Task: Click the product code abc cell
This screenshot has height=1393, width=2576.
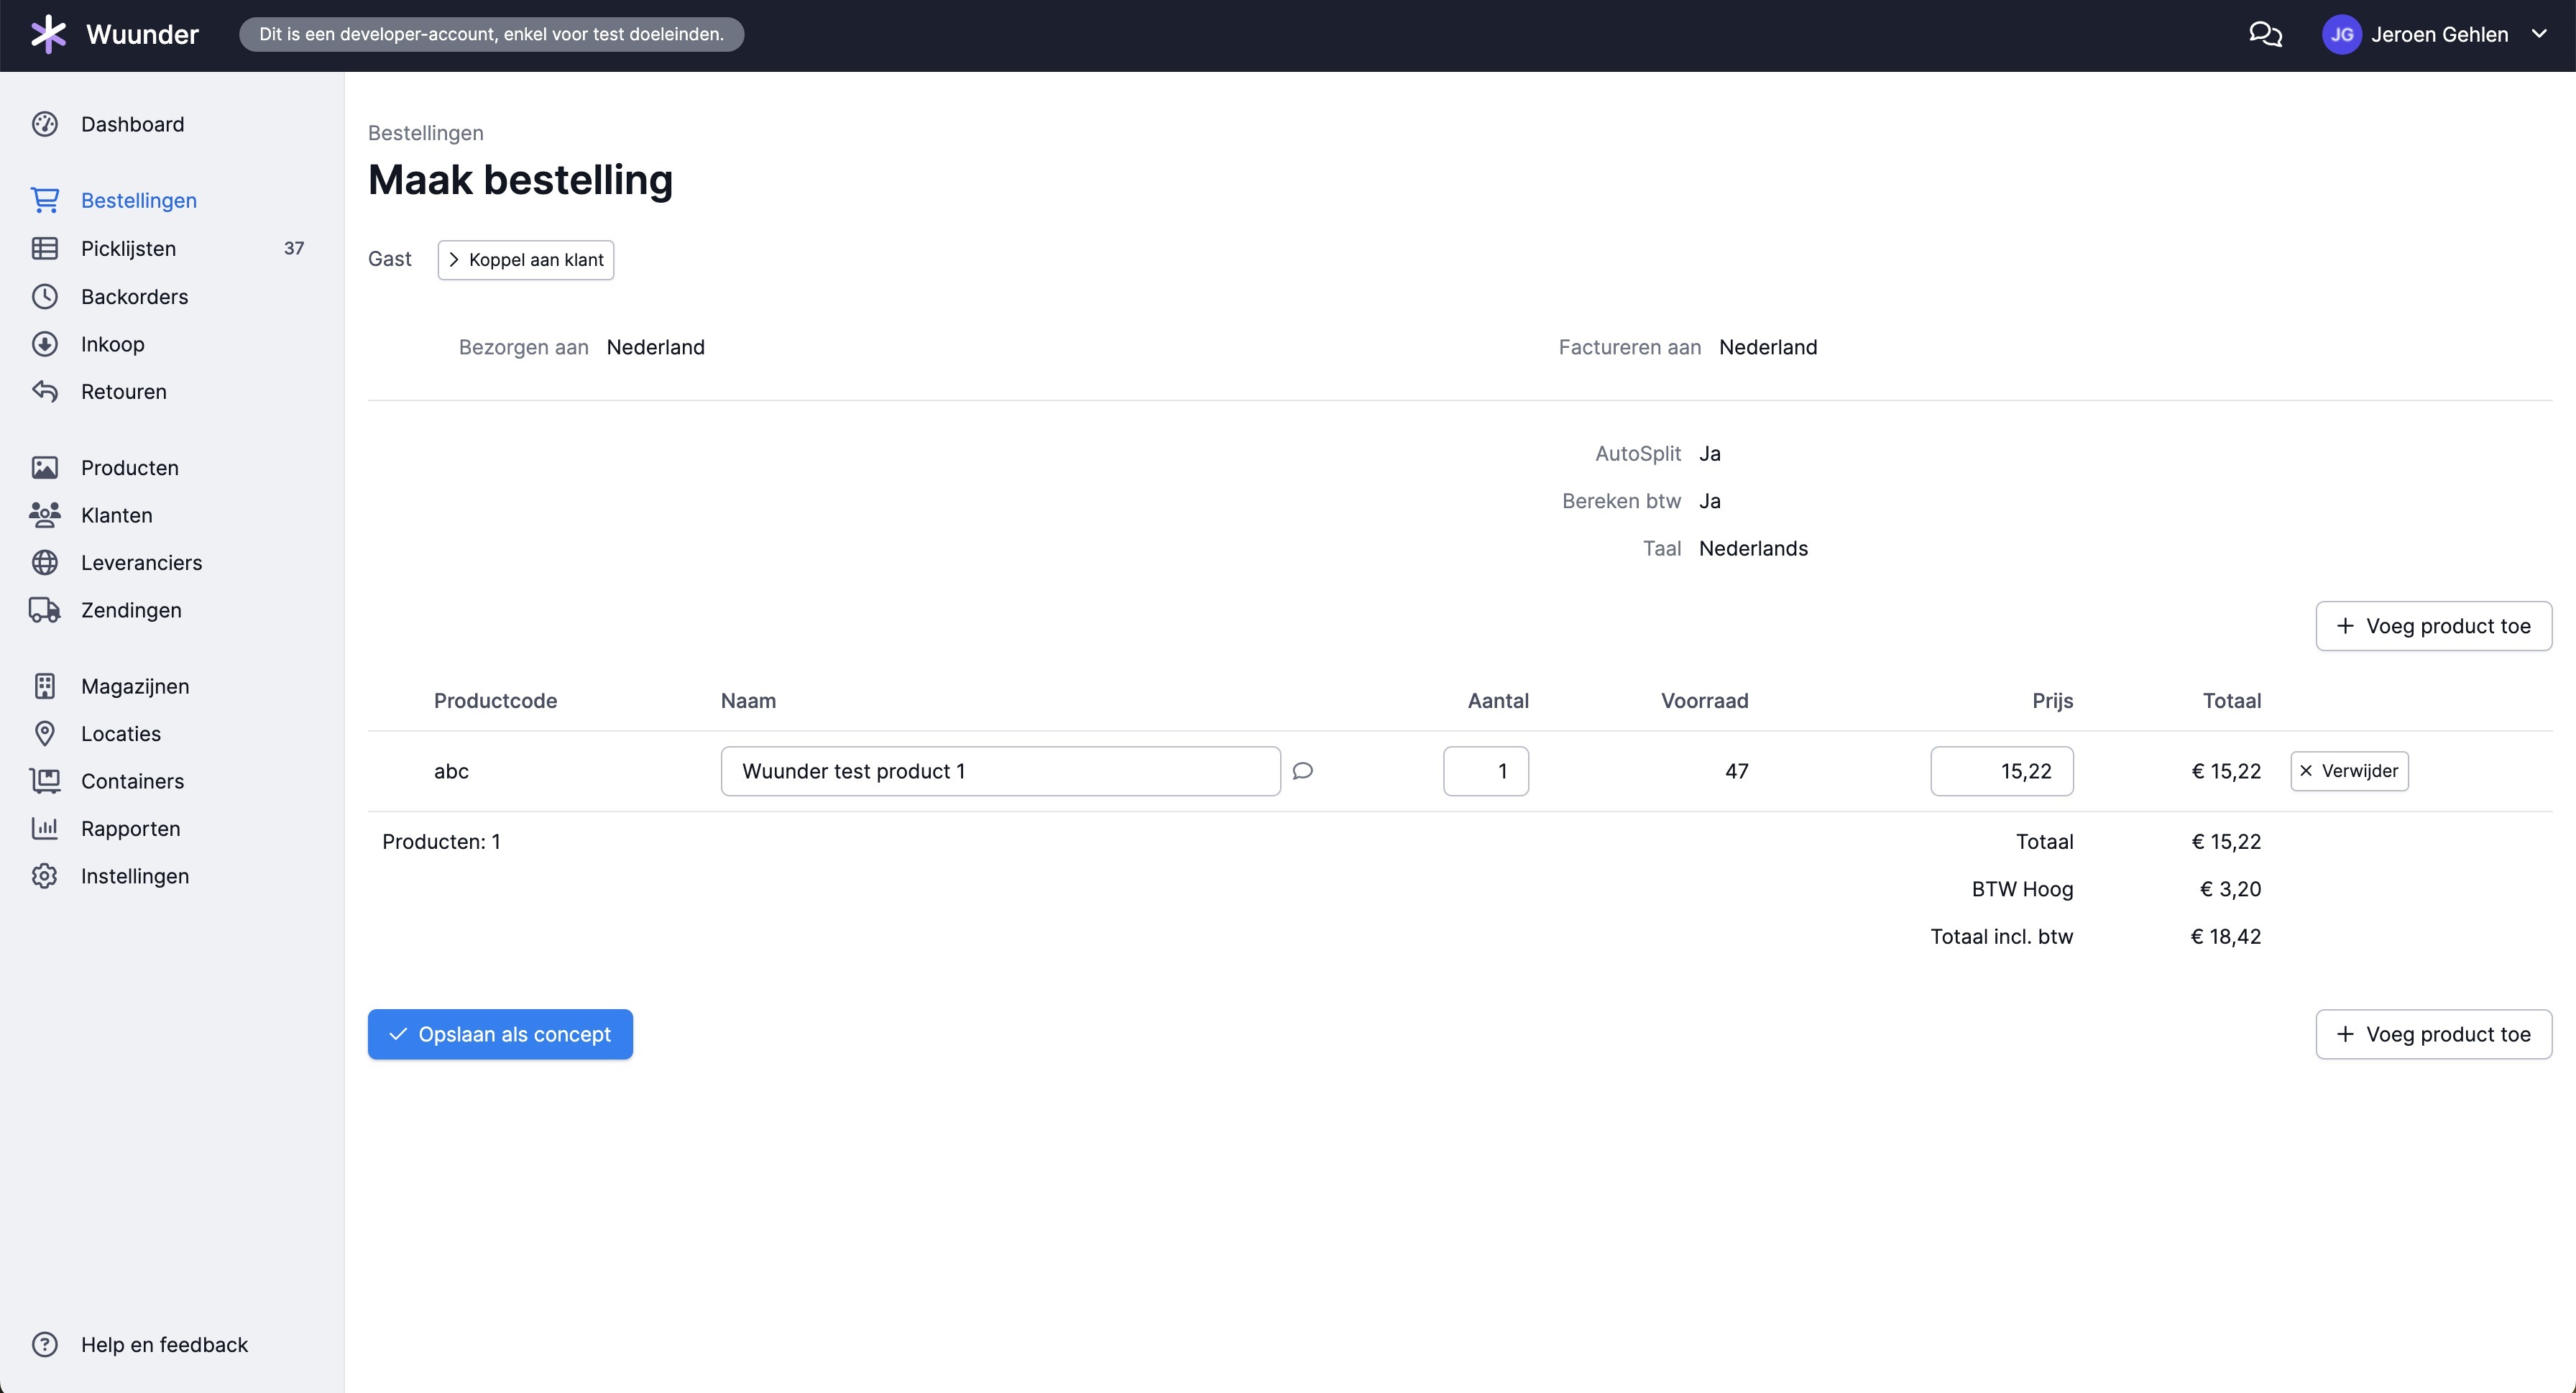Action: (x=451, y=771)
